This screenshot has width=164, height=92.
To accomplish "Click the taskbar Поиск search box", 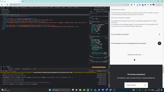I will 61,90.
